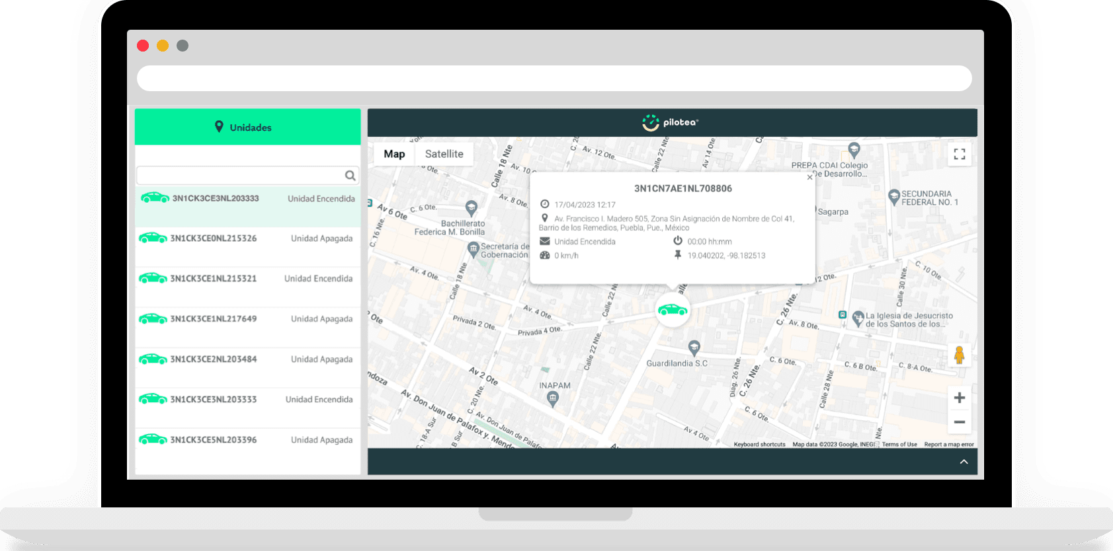The width and height of the screenshot is (1113, 551).
Task: Drop into Street View with Pegman icon
Action: click(959, 355)
